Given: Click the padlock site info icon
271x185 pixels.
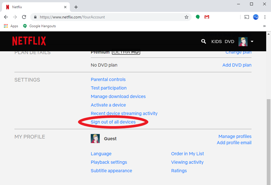Looking at the screenshot, I should pyautogui.click(x=35, y=17).
